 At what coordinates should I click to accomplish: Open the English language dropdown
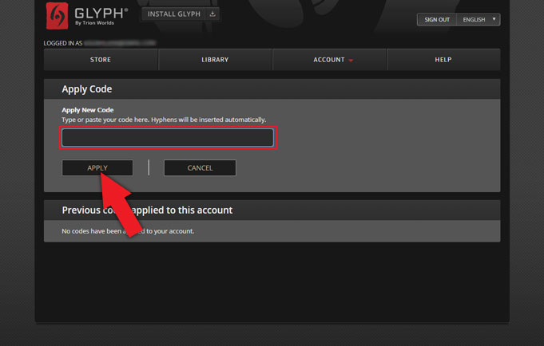(x=478, y=19)
